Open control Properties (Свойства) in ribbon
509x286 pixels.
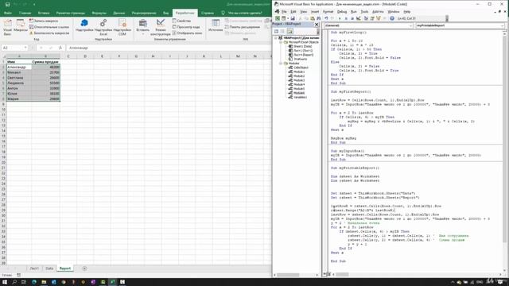181,21
